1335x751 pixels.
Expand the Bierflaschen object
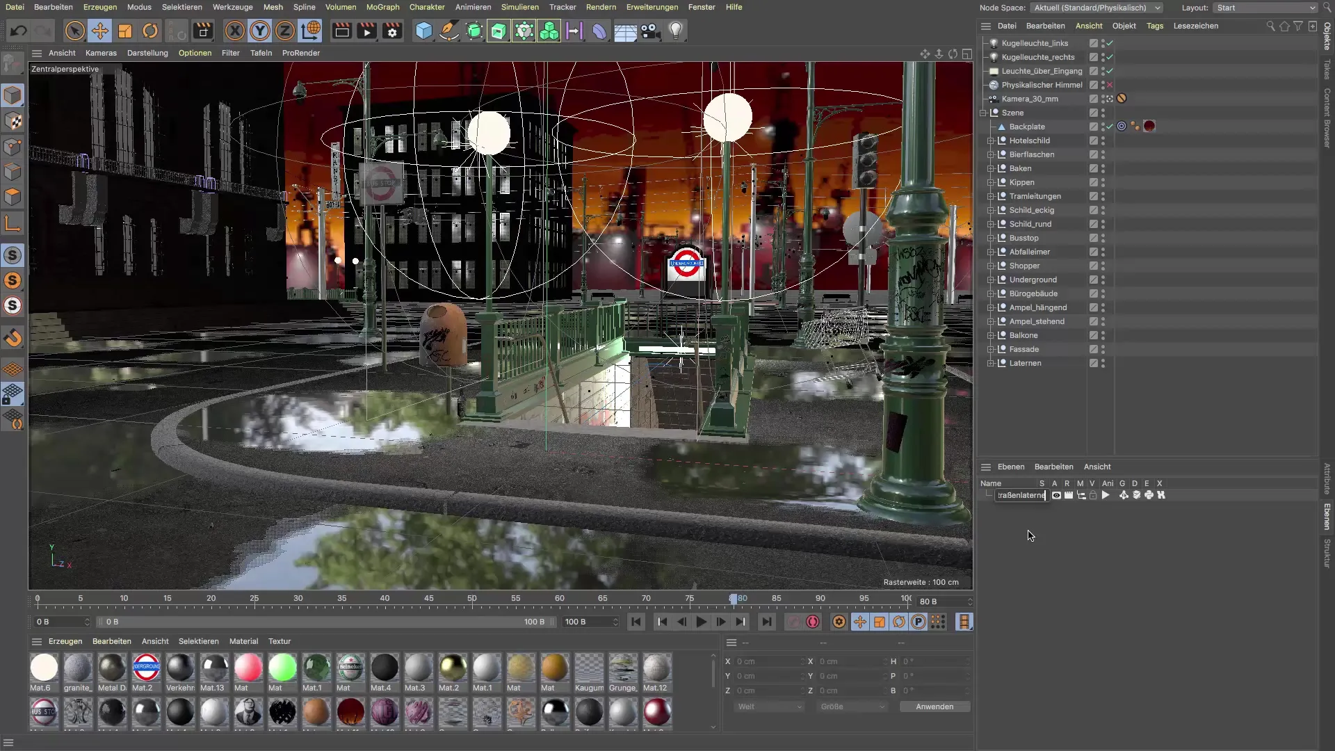991,154
